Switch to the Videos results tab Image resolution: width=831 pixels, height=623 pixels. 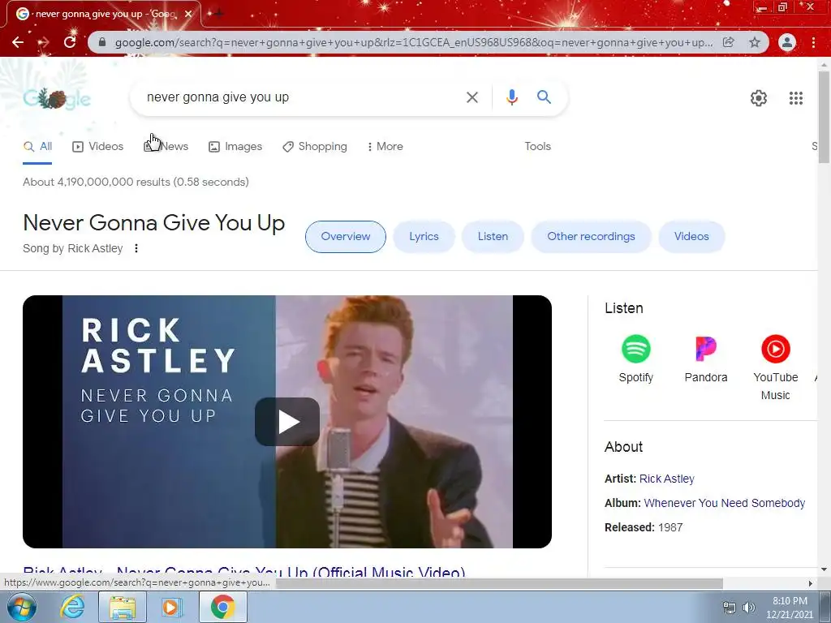(98, 147)
